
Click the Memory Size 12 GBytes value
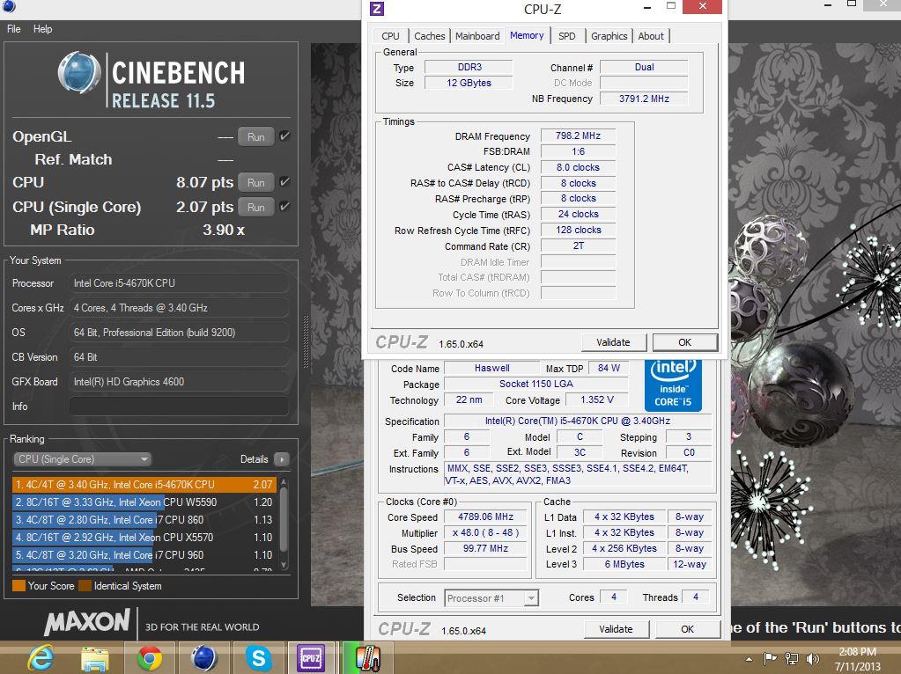[469, 84]
